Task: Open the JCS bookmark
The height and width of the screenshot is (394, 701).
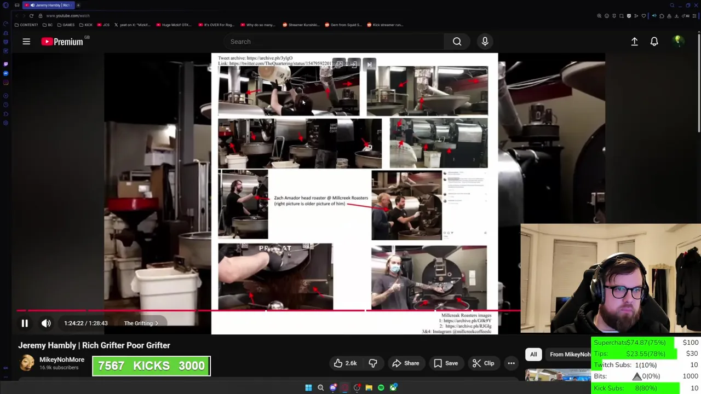Action: click(x=104, y=25)
